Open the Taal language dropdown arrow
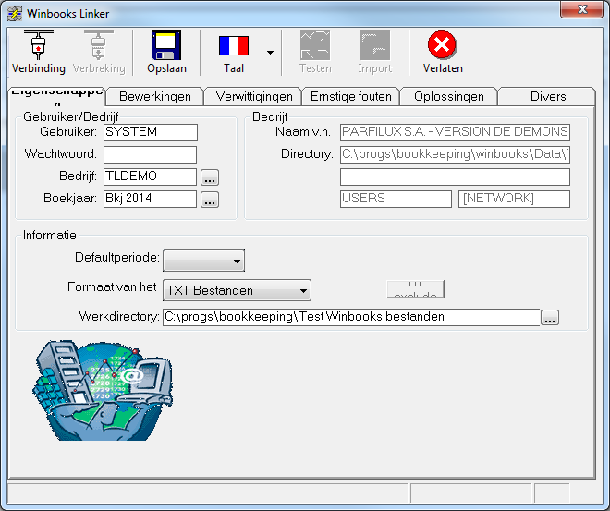610x511 pixels. (271, 53)
